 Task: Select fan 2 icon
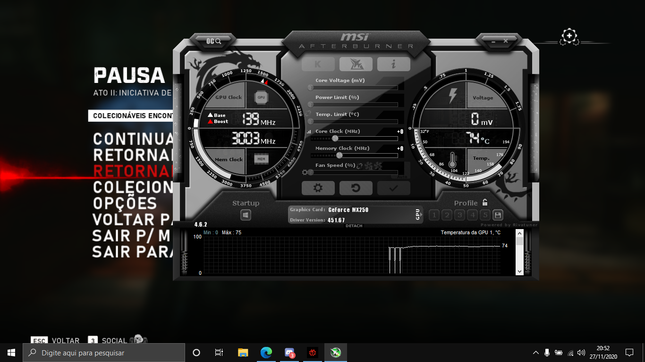[x=377, y=166]
